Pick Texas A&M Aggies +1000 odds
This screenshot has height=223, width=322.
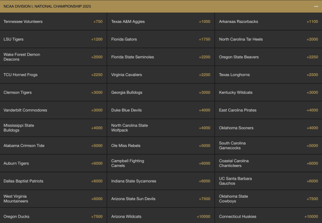[x=161, y=21]
